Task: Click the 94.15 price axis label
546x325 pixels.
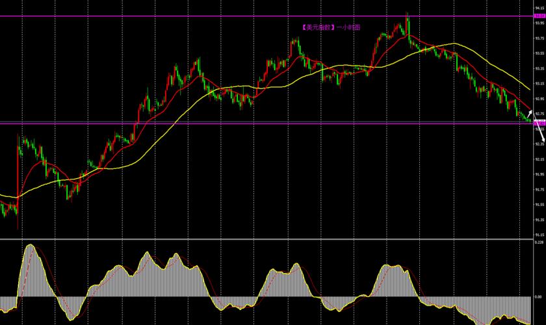Action: point(539,8)
